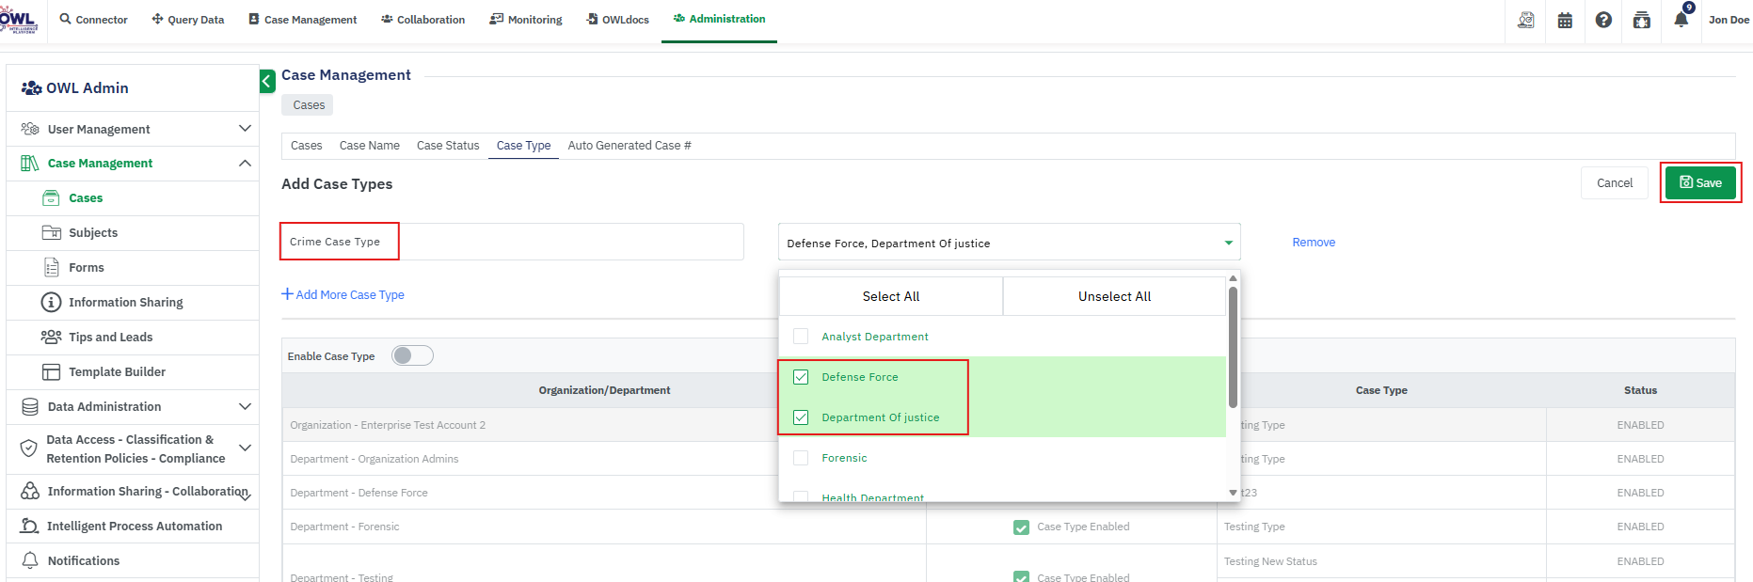Collapse sidebar using green arrow icon

pyautogui.click(x=267, y=82)
